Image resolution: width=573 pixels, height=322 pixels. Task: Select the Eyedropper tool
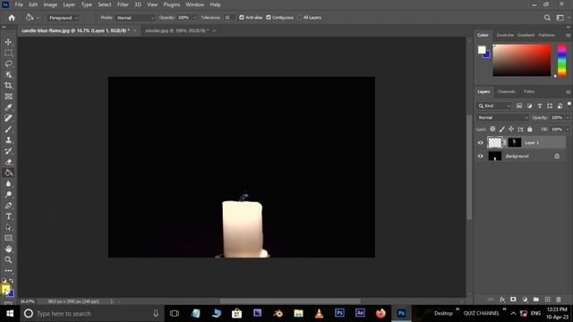click(8, 107)
